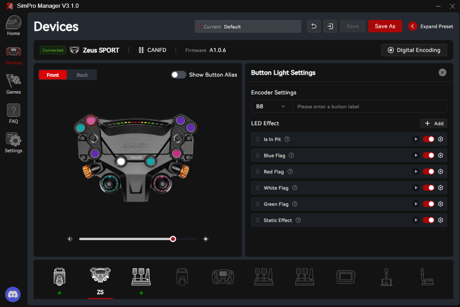Open settings gear for Red Flag
Image resolution: width=460 pixels, height=307 pixels.
440,171
